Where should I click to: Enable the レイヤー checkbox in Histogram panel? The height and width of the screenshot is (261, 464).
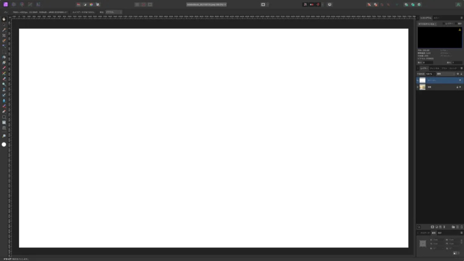click(444, 23)
